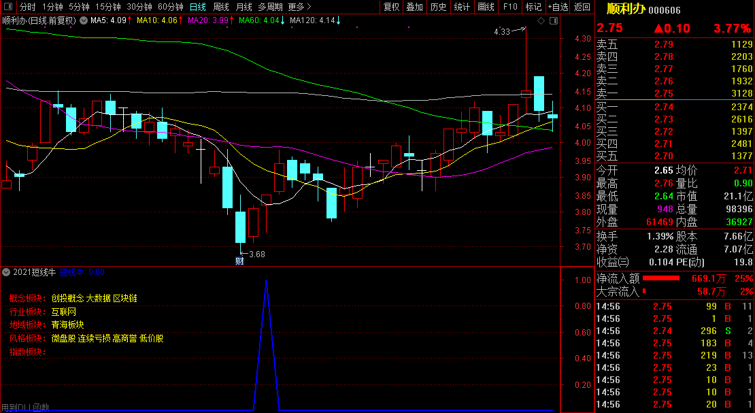Open the 画线 drawing tools

click(x=486, y=7)
